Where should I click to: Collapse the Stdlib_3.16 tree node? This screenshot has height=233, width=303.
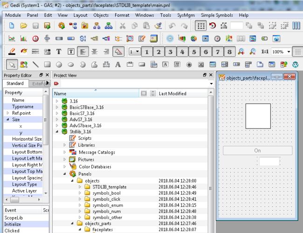[57, 132]
